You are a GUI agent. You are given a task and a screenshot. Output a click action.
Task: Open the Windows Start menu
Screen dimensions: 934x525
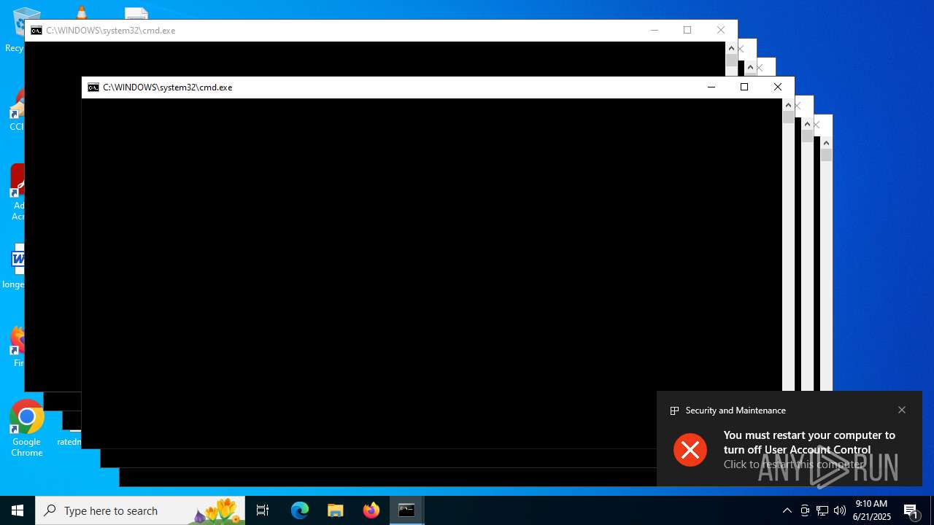[18, 510]
